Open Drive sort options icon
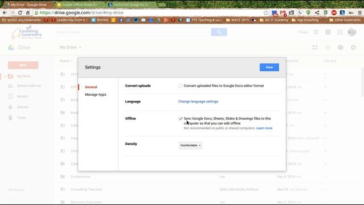The width and height of the screenshot is (364, 205). (328, 48)
